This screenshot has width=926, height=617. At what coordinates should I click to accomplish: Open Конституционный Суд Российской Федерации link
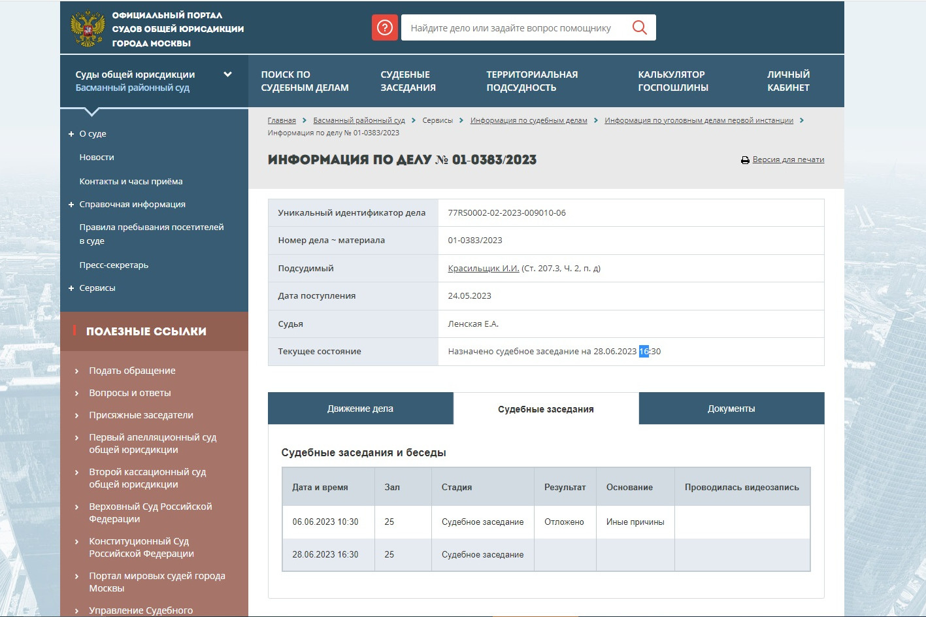[141, 547]
